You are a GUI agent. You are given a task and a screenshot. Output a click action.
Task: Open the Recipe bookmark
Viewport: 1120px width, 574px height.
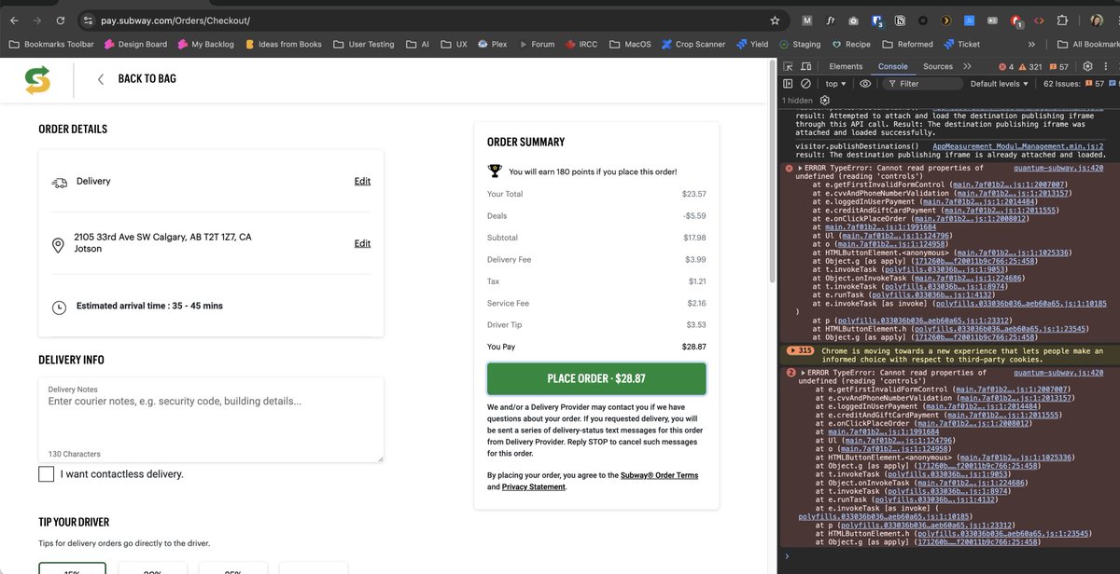coord(850,44)
